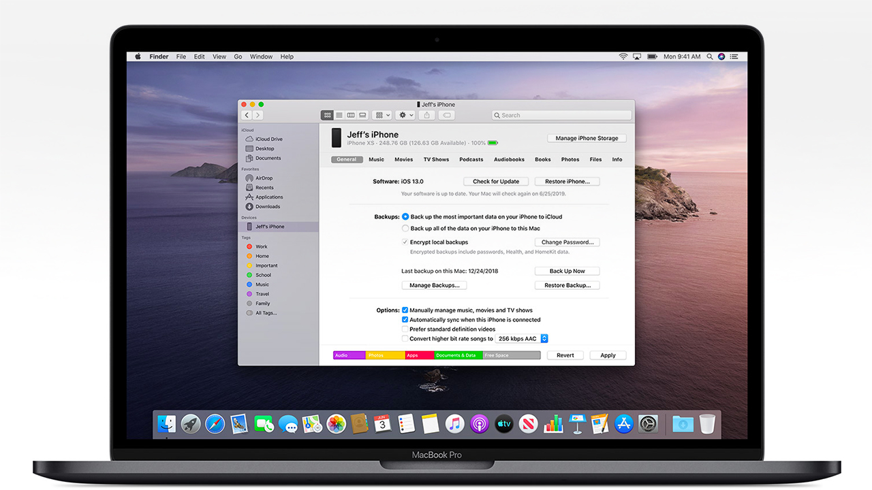Select back up all data to this Mac

click(405, 228)
